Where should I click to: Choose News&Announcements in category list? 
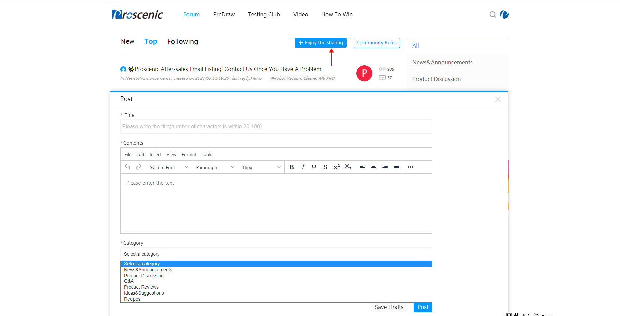(276, 270)
